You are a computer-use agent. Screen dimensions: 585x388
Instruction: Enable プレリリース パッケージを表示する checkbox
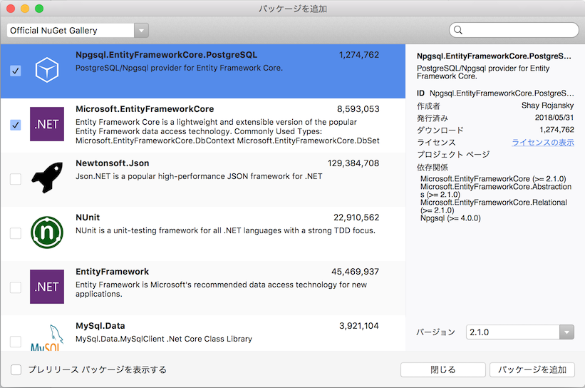[x=16, y=369]
